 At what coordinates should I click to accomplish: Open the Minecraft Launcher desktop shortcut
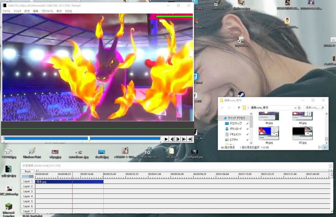9,209
